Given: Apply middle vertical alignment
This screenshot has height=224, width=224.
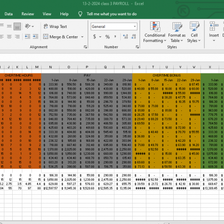Looking at the screenshot, I should (x=9, y=26).
